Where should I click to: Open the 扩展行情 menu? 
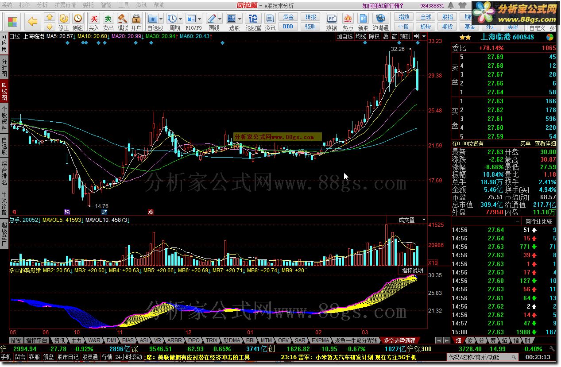click(x=65, y=5)
